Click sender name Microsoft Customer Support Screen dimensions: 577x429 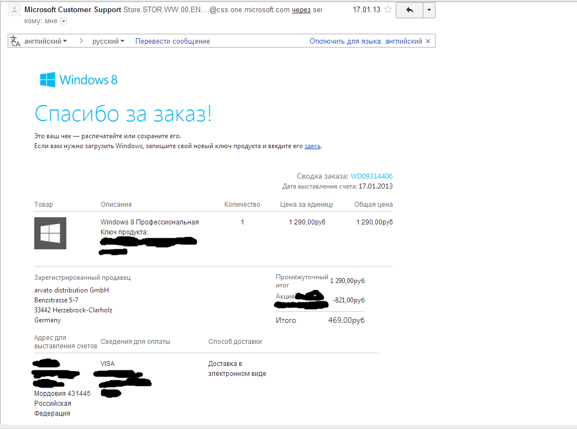click(73, 10)
